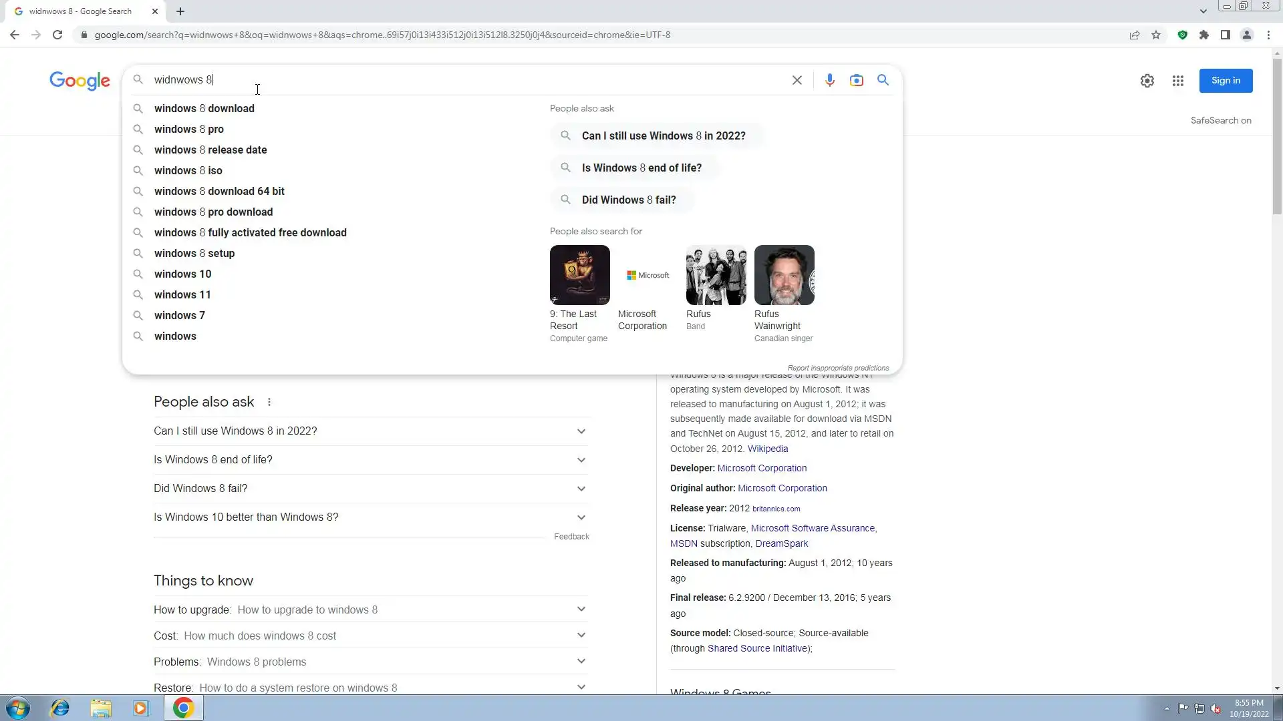Click the blue magnifier search icon
1283x721 pixels.
point(883,80)
